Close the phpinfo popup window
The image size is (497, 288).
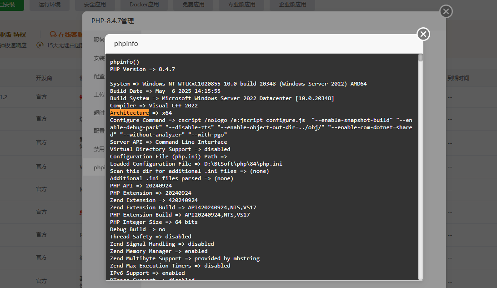[423, 34]
